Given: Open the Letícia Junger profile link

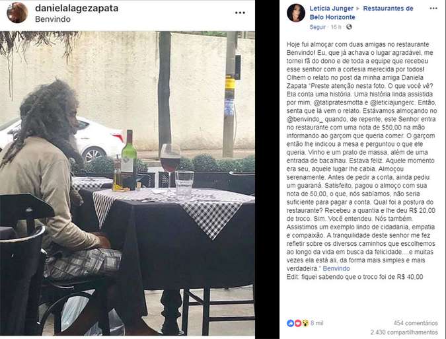Looking at the screenshot, I should click(332, 8).
